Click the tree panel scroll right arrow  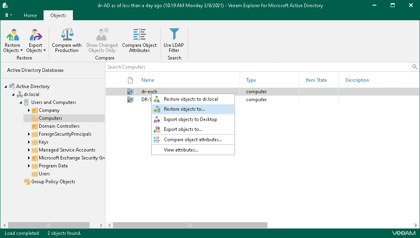[101, 225]
